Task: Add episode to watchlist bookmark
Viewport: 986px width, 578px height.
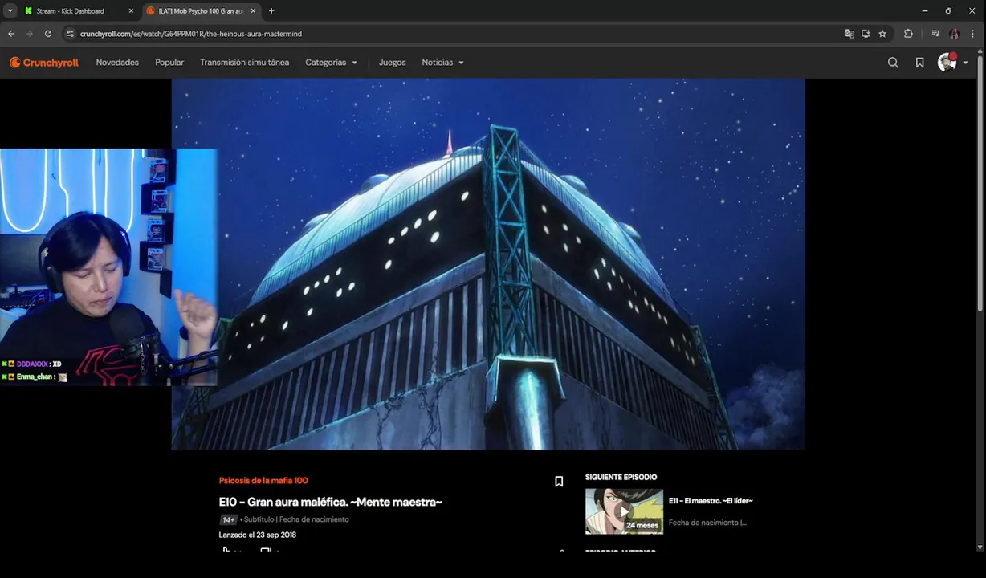Action: click(559, 482)
